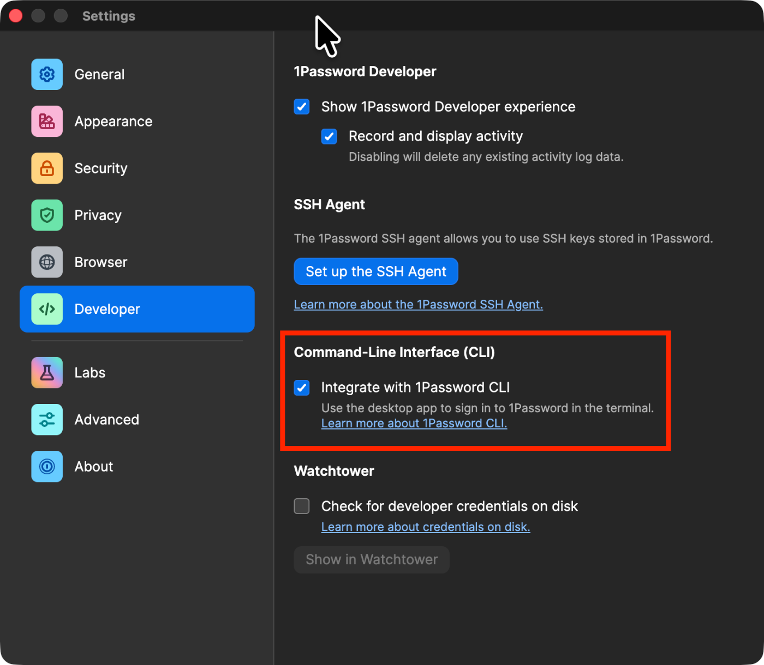The height and width of the screenshot is (665, 764).
Task: Click the Show in Watchtower button
Action: [x=372, y=560]
